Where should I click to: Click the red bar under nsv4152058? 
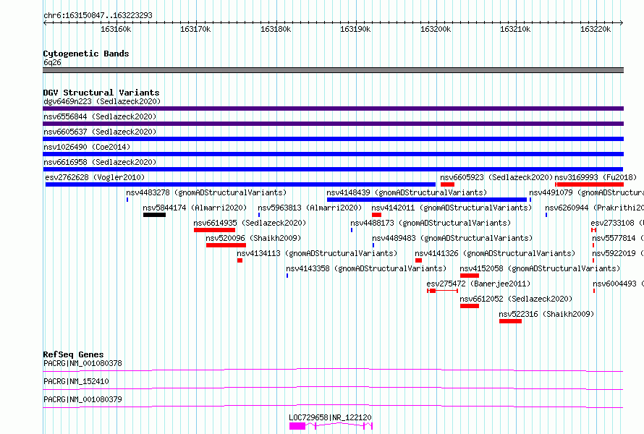470,276
